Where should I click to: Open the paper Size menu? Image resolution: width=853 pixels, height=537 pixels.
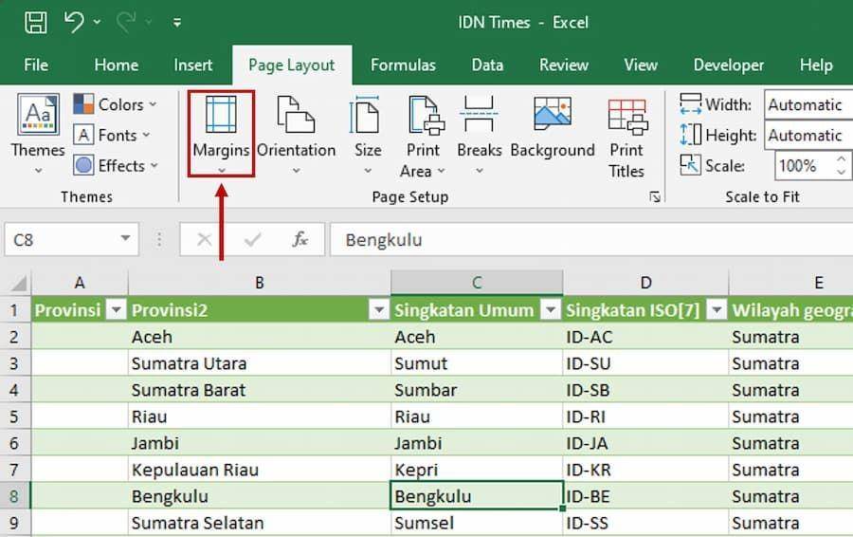point(367,134)
